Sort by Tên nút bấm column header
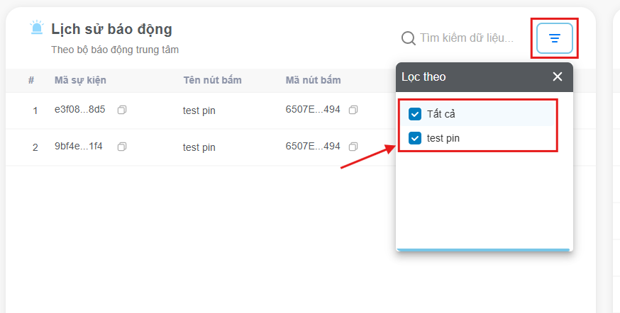The height and width of the screenshot is (313, 620). click(x=212, y=80)
